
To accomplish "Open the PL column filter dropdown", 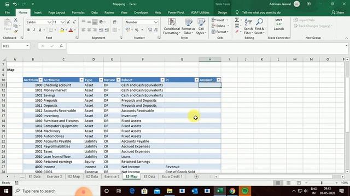I will click(196, 80).
